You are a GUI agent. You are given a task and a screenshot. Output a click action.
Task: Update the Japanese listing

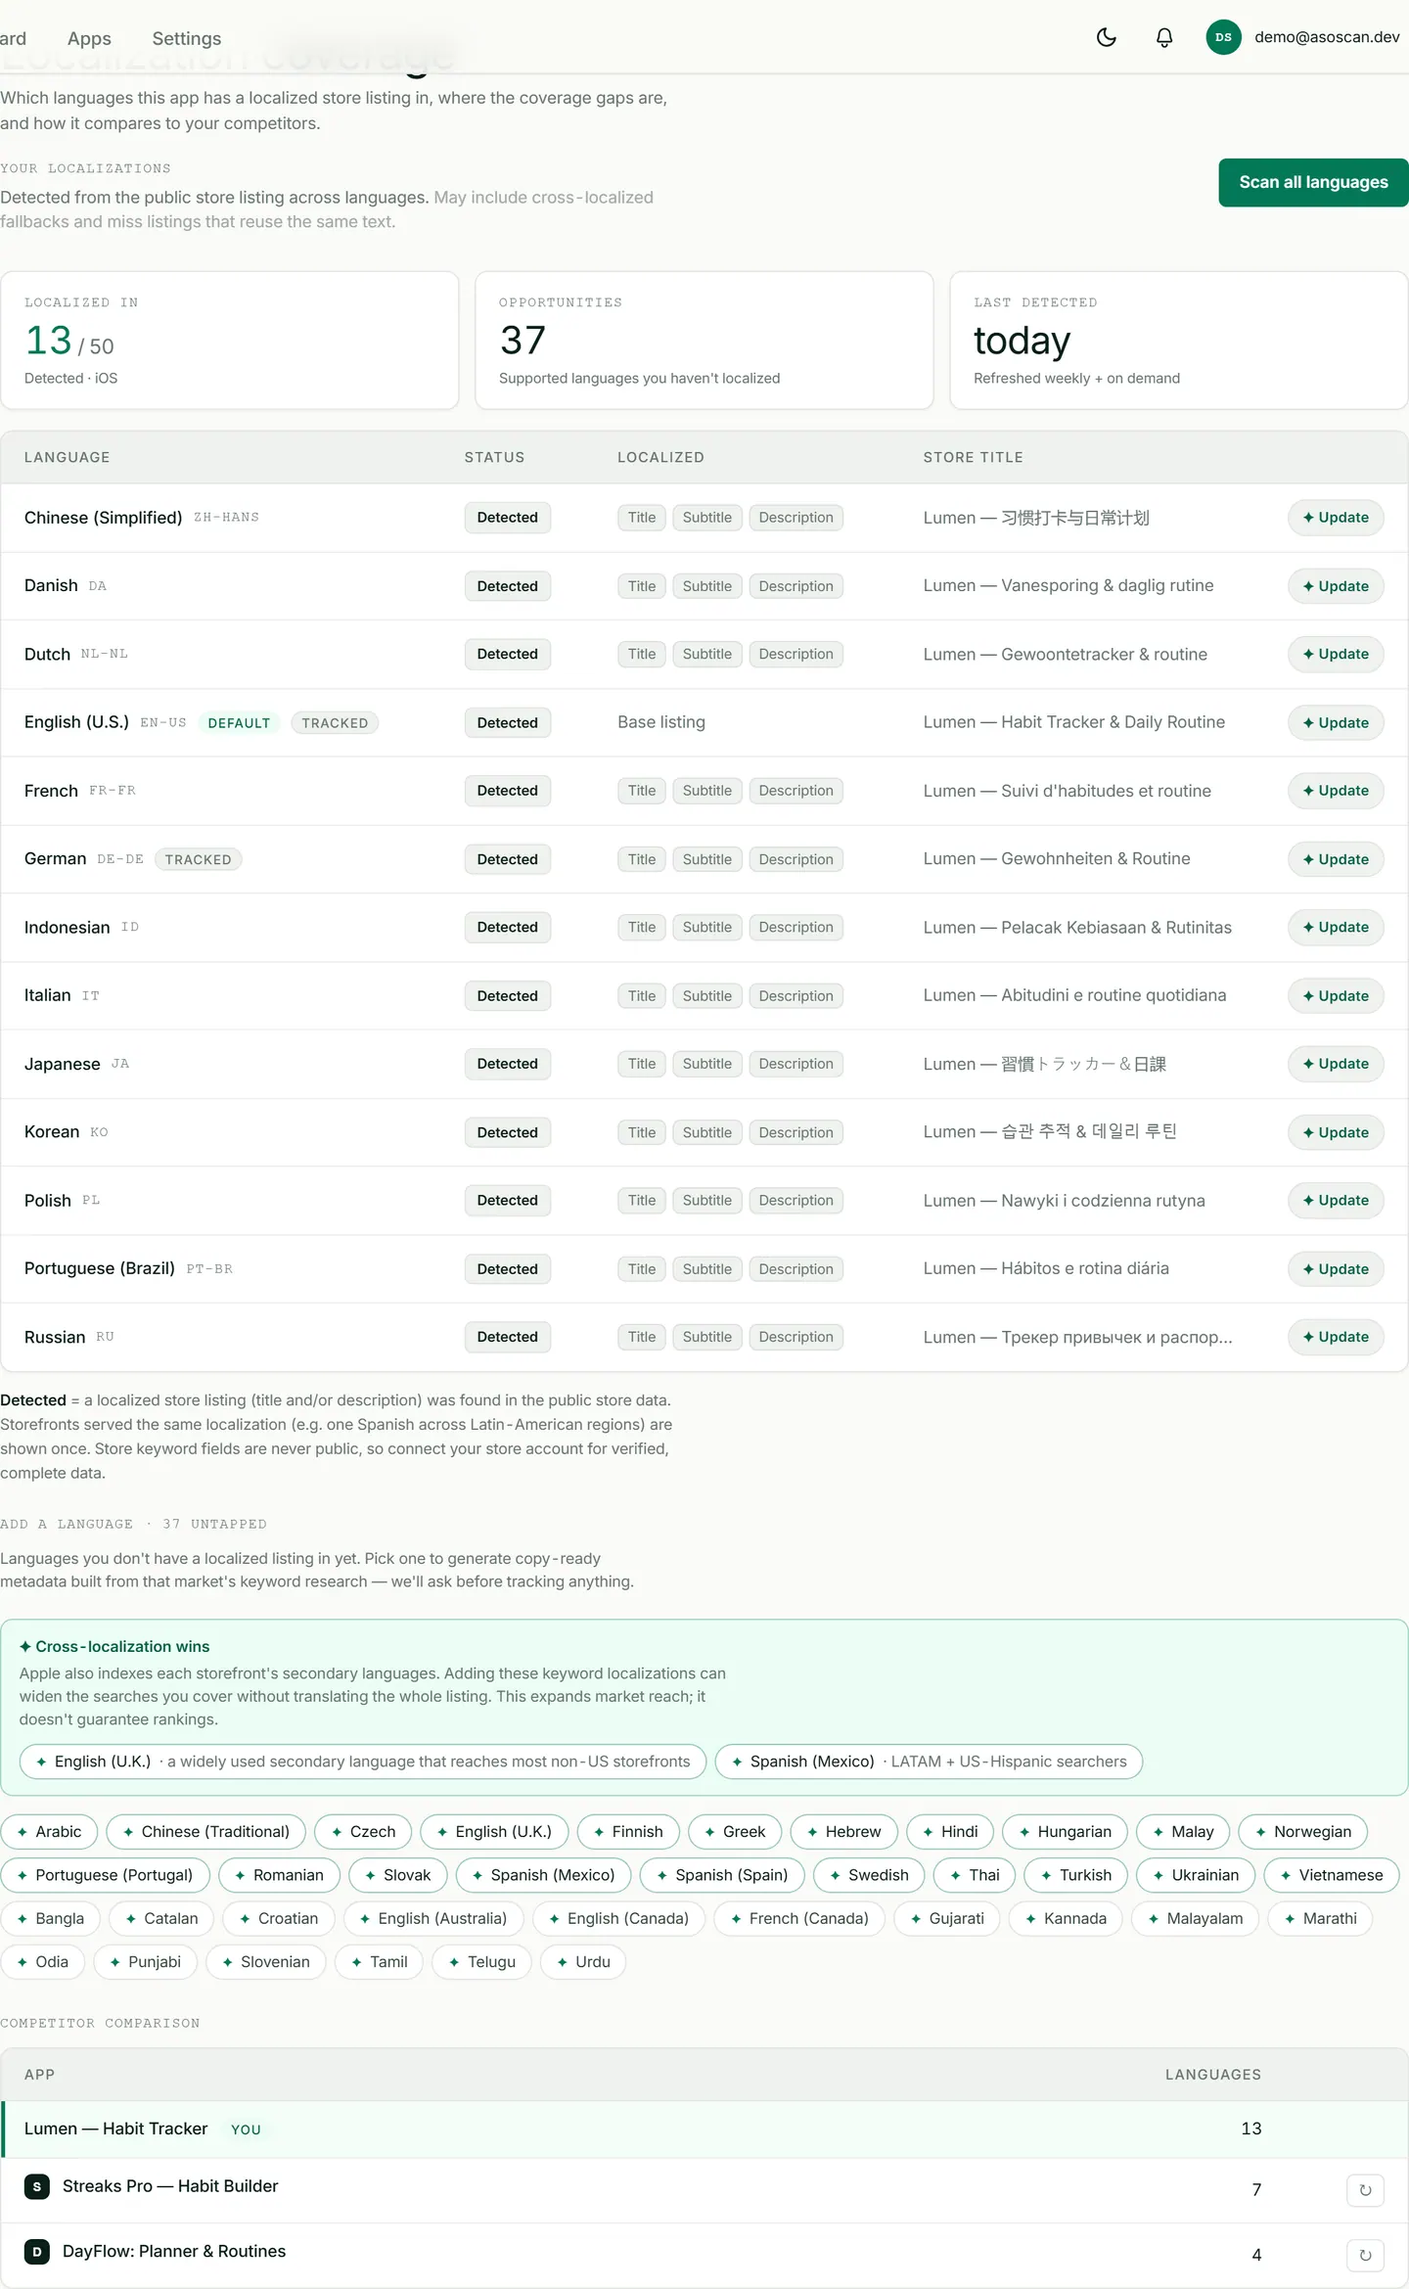[1336, 1064]
